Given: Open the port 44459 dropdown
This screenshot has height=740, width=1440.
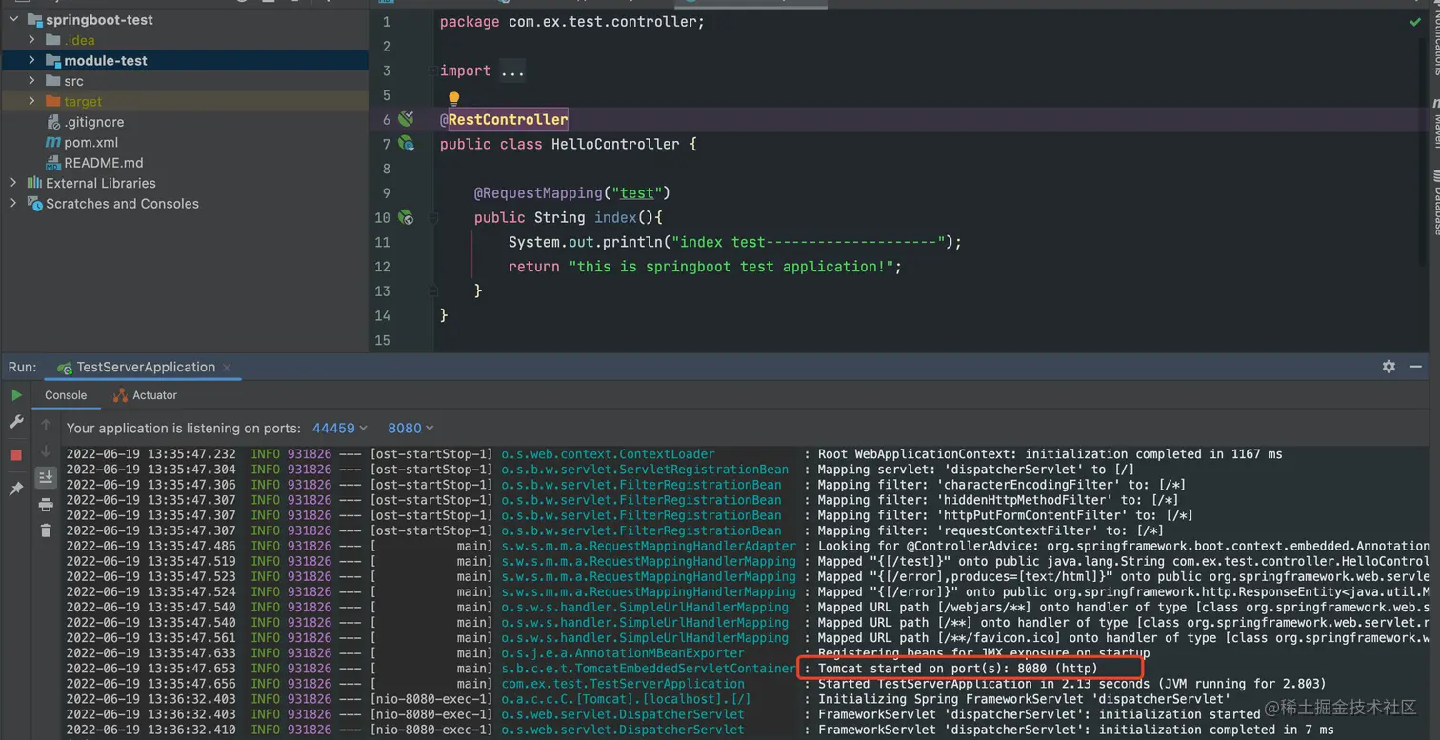Looking at the screenshot, I should [x=340, y=429].
